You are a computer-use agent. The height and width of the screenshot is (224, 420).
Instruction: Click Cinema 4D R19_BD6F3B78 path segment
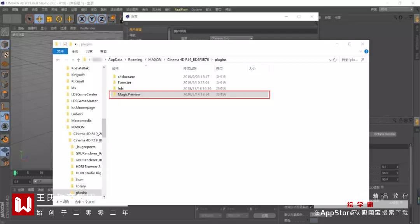click(188, 59)
